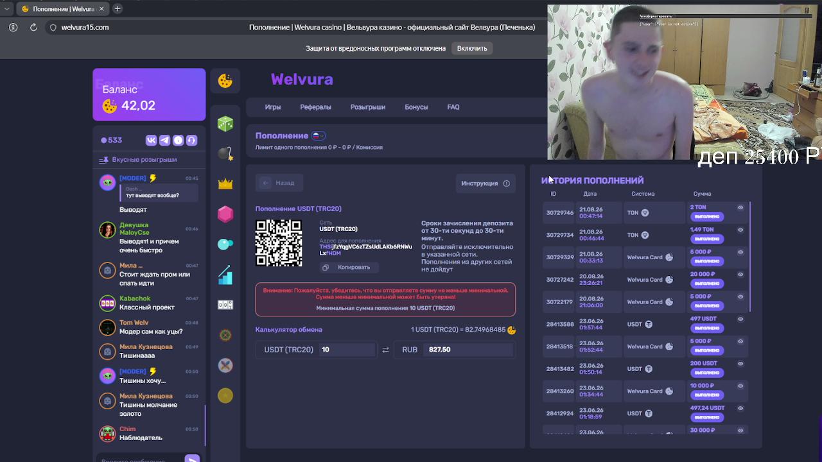822x462 pixels.
Task: Open the Рефералы menu
Action: [x=315, y=107]
